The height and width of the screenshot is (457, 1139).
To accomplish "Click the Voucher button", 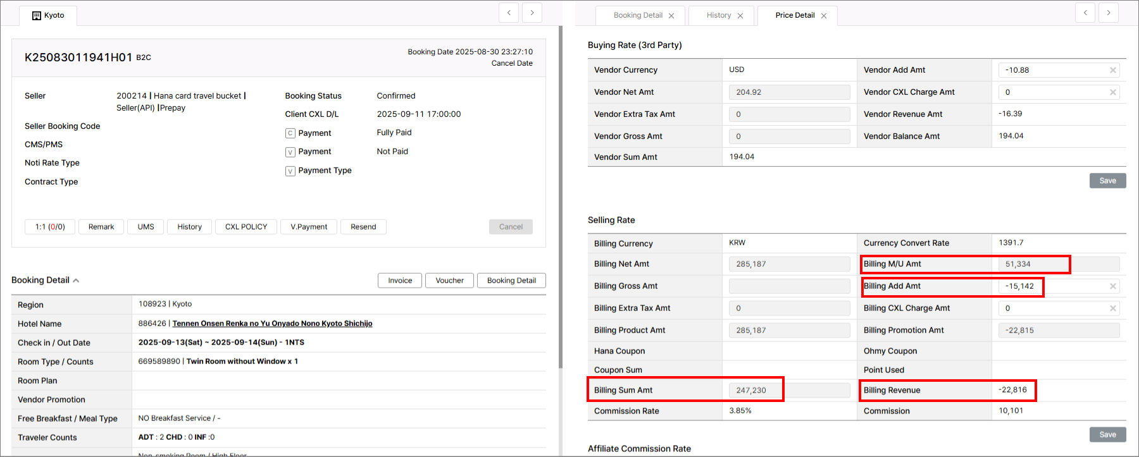I will point(449,281).
